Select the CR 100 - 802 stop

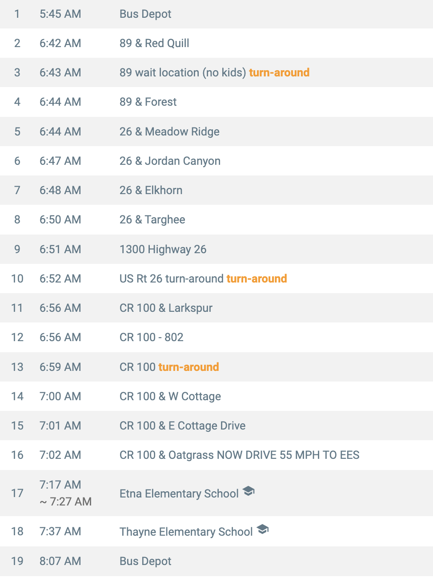[216, 337]
